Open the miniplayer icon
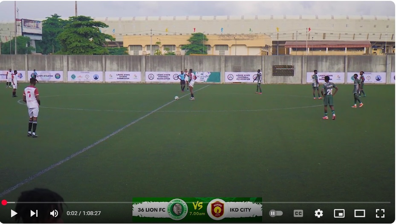 [x=339, y=213]
